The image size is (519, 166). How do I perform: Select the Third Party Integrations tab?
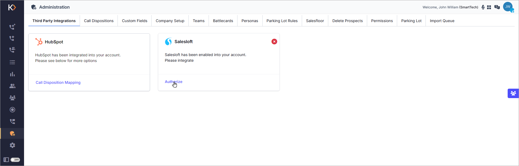coord(54,21)
